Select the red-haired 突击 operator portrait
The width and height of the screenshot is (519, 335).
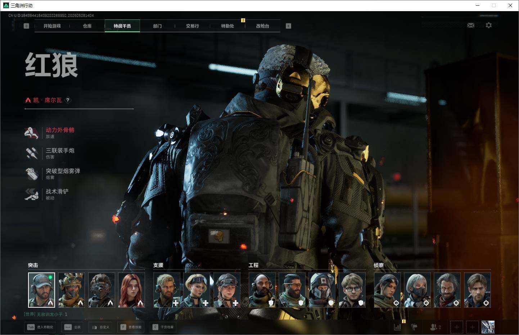point(131,290)
